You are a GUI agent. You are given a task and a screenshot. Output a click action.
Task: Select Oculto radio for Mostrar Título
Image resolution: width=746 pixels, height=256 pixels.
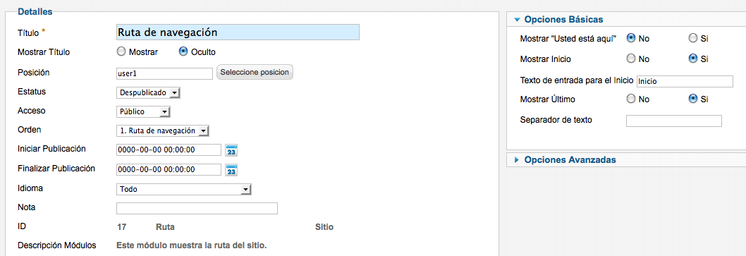tap(183, 51)
